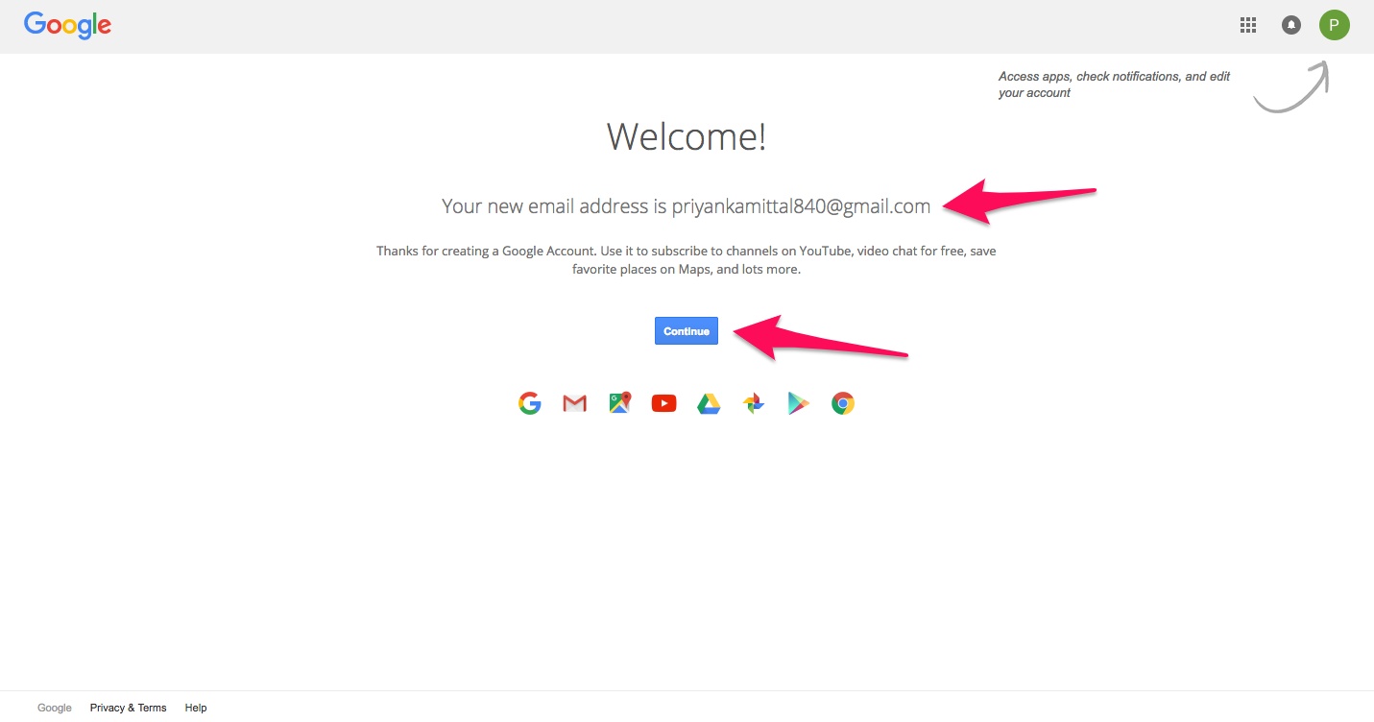Click the Google logo in the header
Screen dimensions: 1374x722
67,25
